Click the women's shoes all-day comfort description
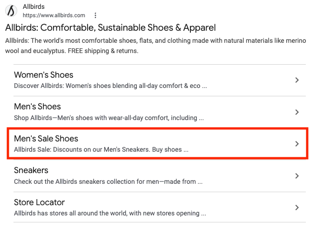Screen dimensions: 310x228 (x=110, y=86)
